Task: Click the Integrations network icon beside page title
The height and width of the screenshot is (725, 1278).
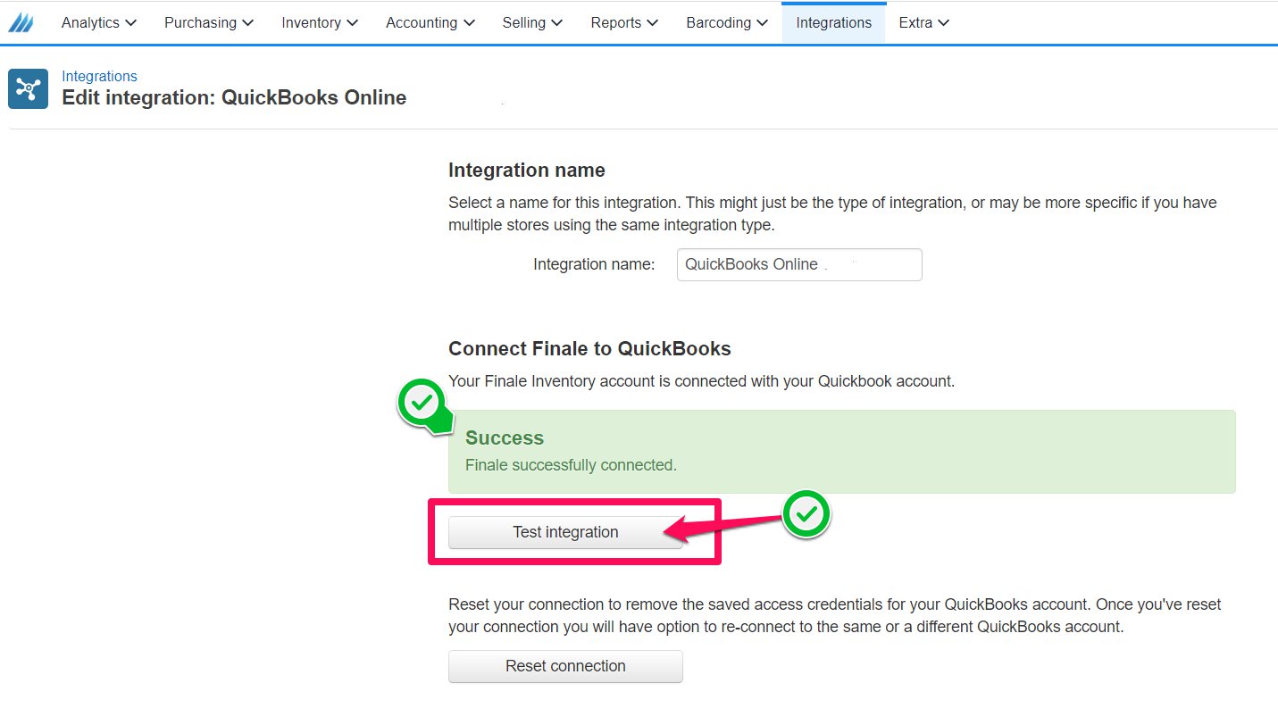Action: click(x=28, y=88)
